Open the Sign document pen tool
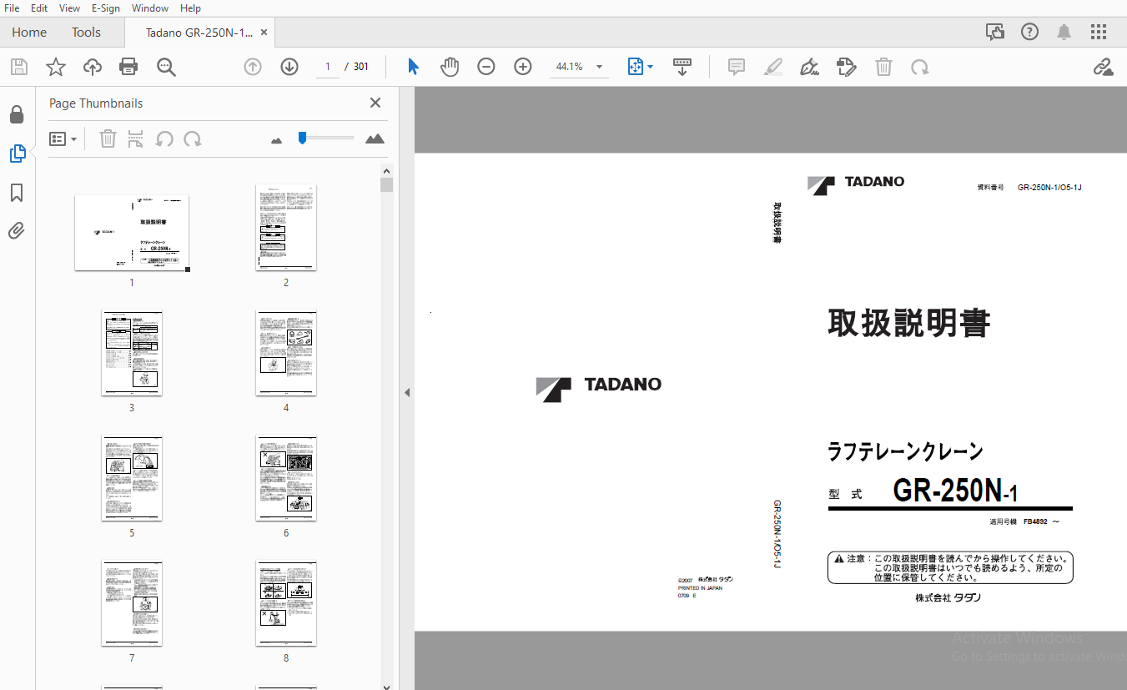 tap(809, 67)
